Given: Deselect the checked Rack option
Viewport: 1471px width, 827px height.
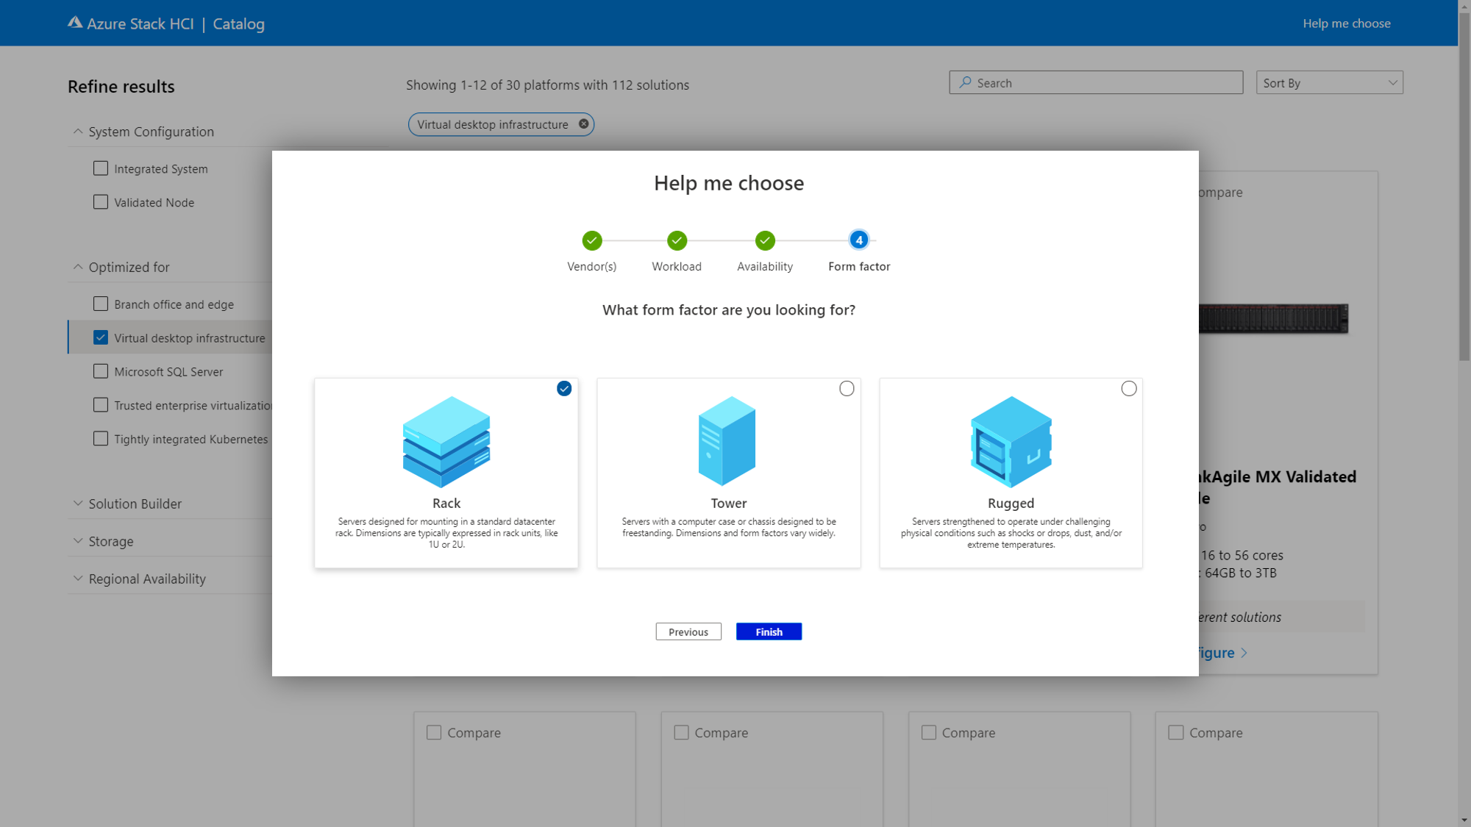Looking at the screenshot, I should [x=564, y=389].
